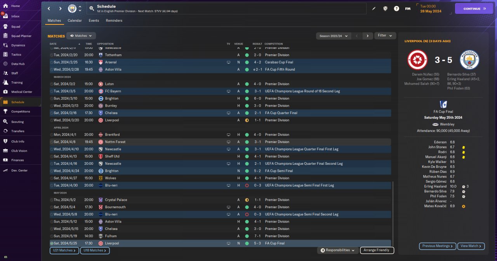The image size is (497, 261).
Task: Click the Manchester City club badge
Action: (72, 9)
